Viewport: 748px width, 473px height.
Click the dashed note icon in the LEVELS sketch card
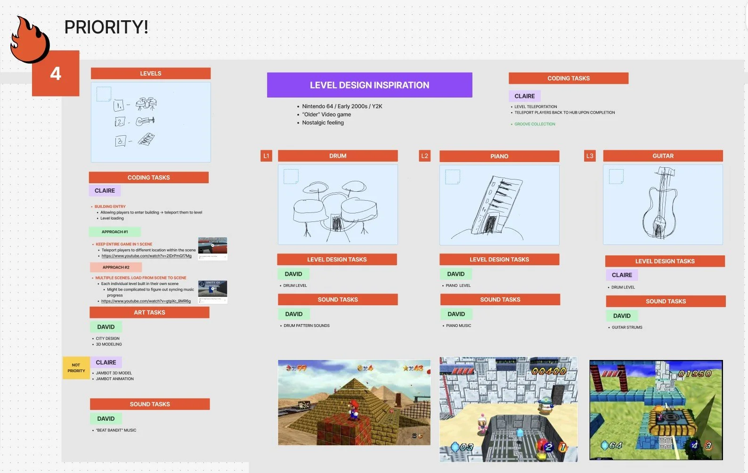[x=104, y=94]
